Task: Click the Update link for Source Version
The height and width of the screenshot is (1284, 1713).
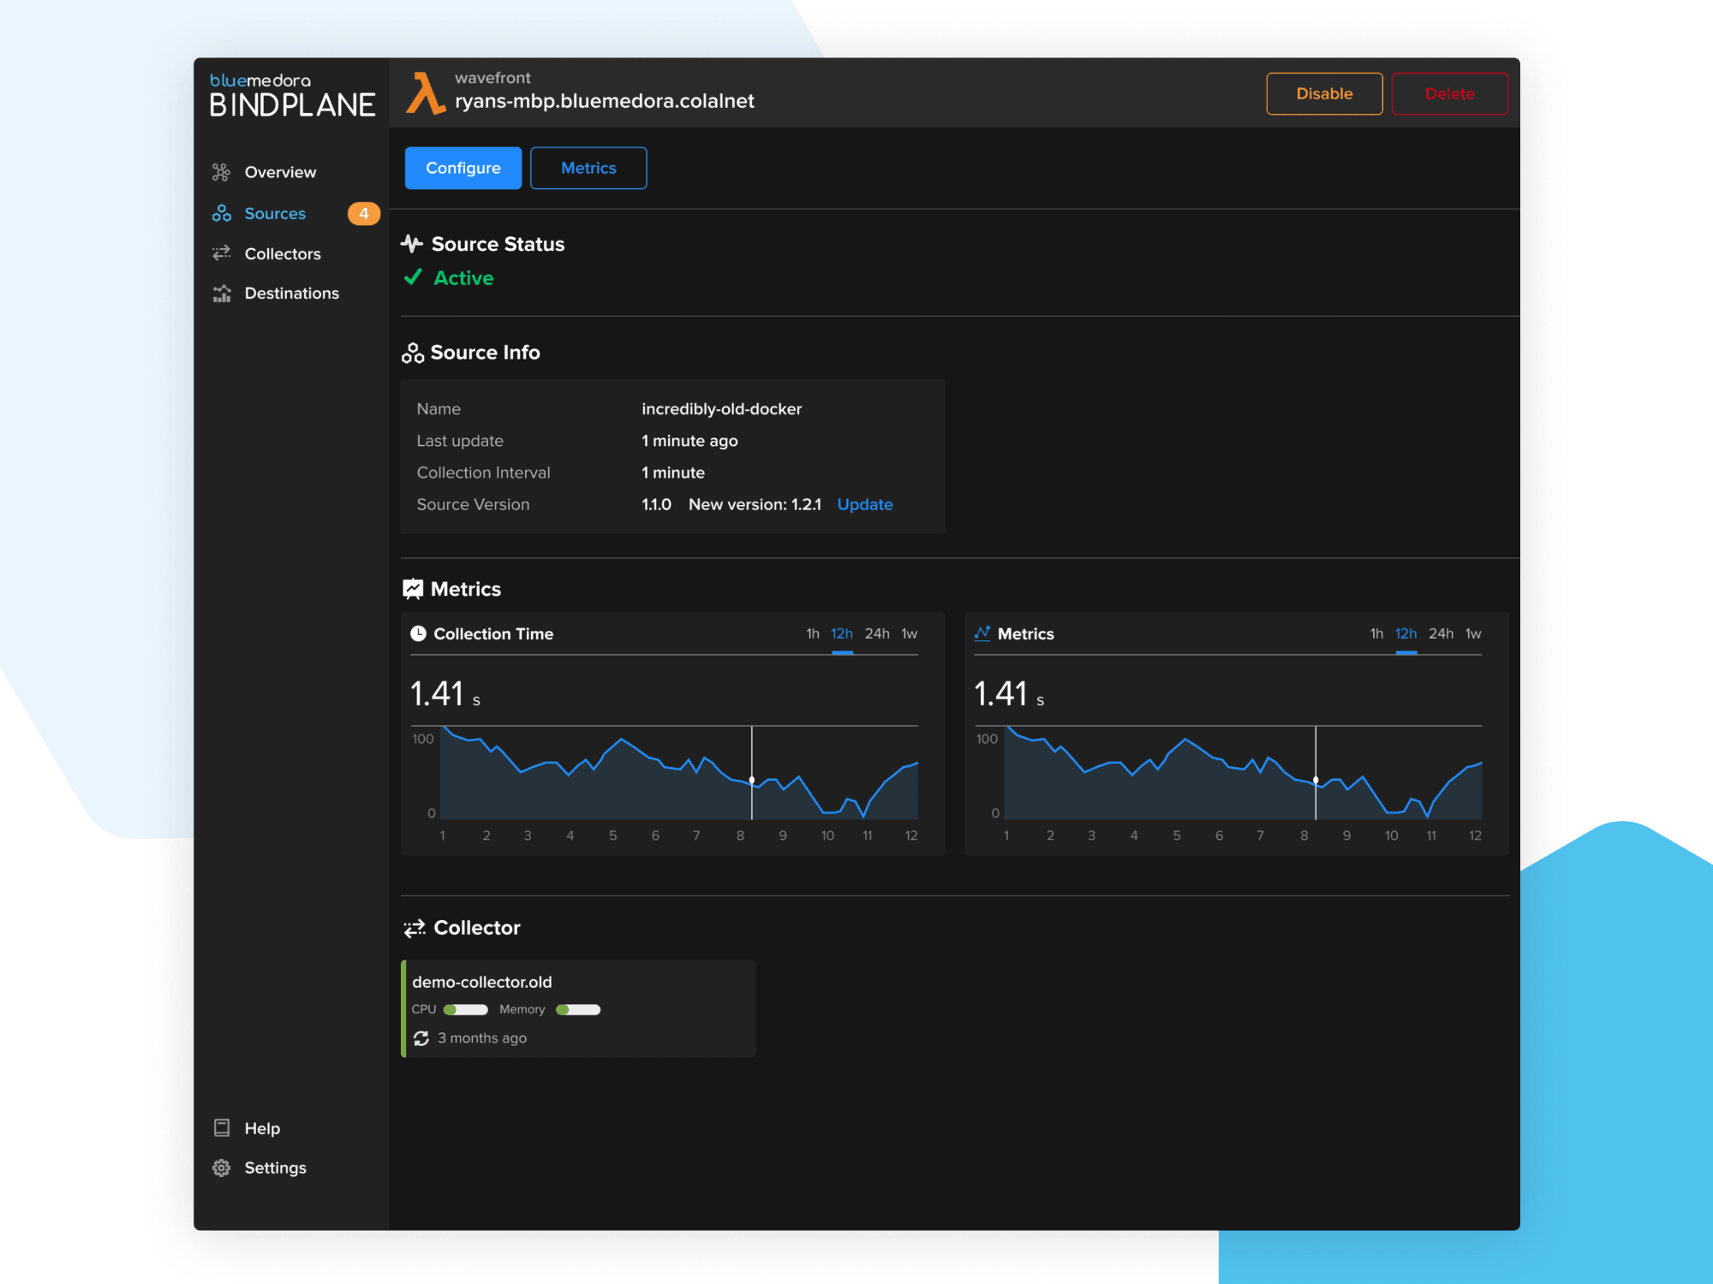Action: (865, 504)
